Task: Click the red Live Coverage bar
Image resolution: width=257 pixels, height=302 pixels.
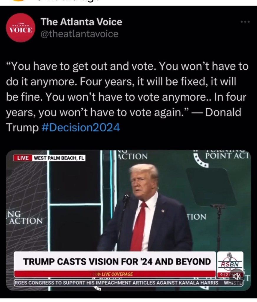Action: pyautogui.click(x=115, y=274)
